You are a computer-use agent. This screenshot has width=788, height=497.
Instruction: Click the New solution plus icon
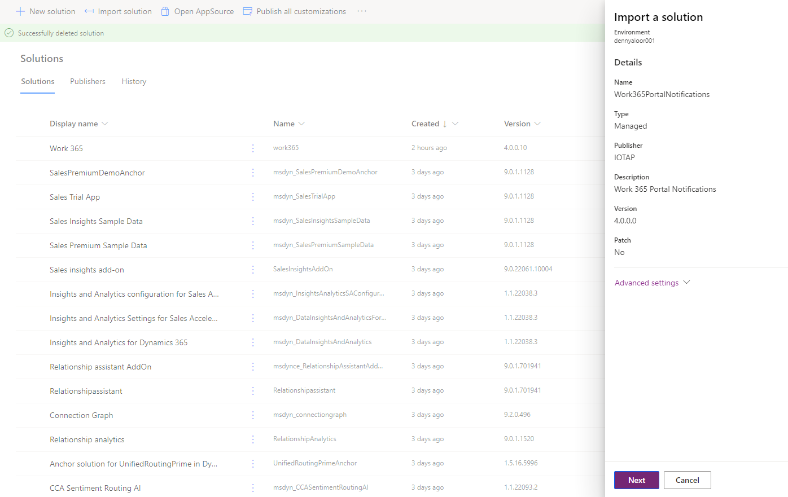pos(20,11)
